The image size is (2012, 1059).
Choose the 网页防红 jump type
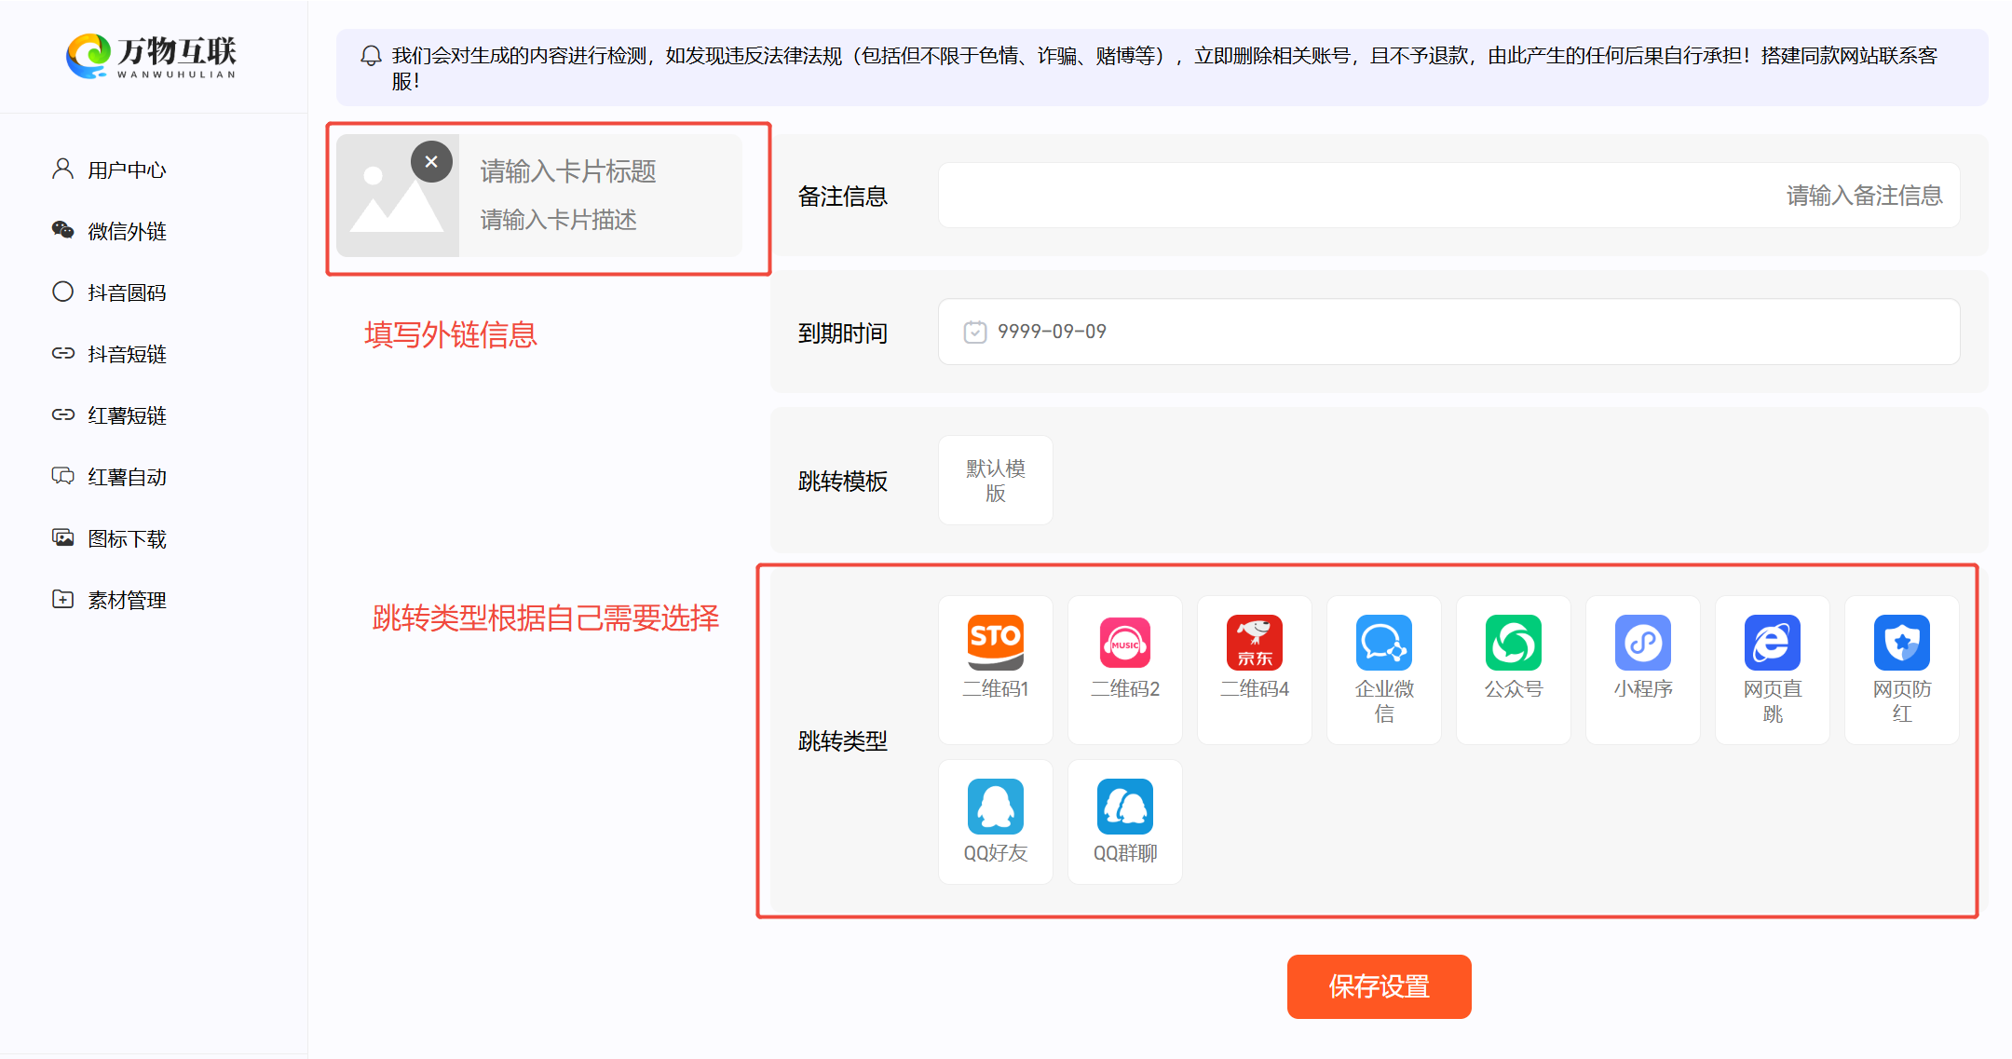pos(1902,670)
